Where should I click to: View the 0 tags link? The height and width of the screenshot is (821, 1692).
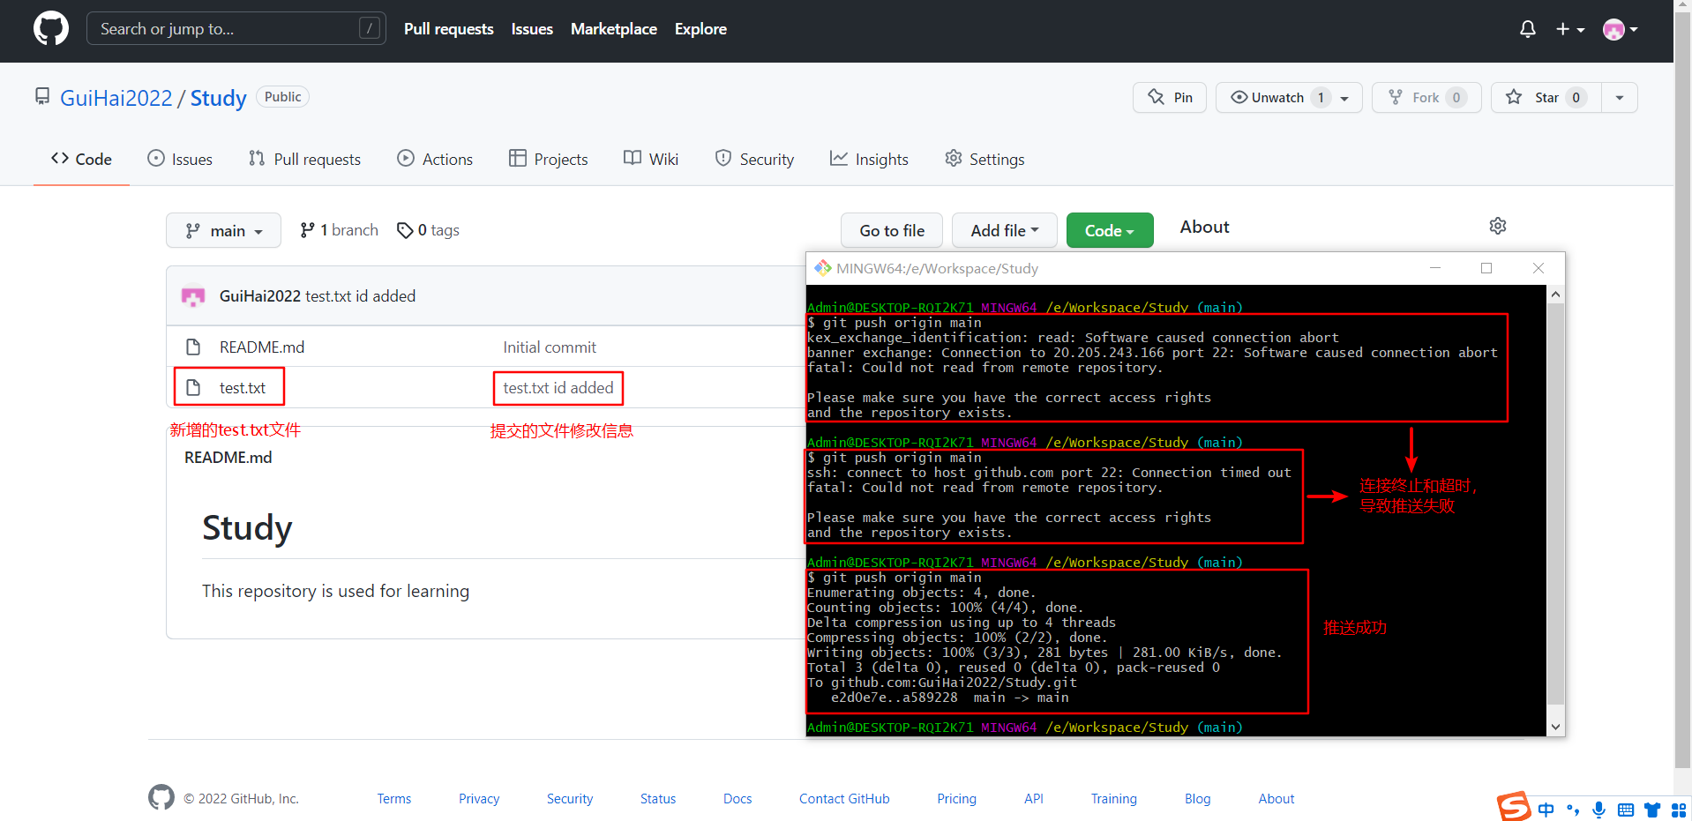pyautogui.click(x=428, y=230)
